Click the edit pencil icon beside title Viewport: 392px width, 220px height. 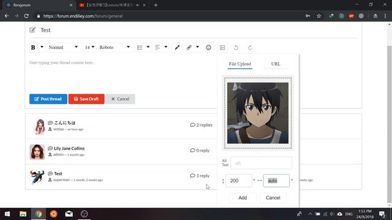tap(32, 30)
